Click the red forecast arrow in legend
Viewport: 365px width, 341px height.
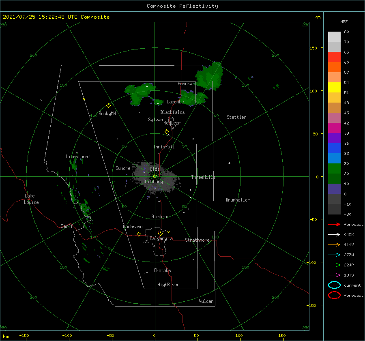click(x=334, y=224)
